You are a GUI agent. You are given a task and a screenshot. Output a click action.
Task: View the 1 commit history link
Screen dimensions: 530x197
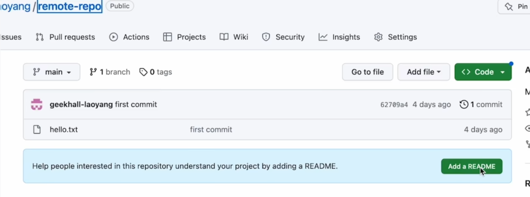tap(481, 104)
